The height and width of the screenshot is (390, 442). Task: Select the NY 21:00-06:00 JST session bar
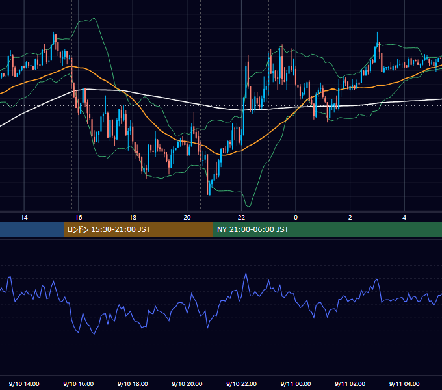click(327, 229)
